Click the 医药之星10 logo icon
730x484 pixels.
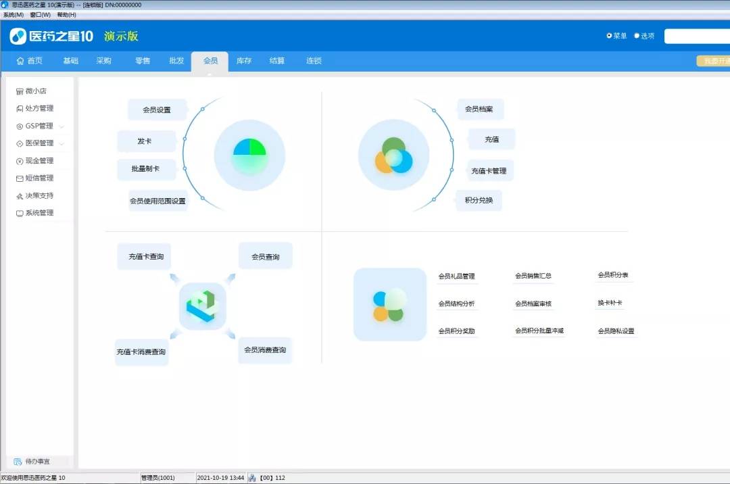pyautogui.click(x=18, y=36)
